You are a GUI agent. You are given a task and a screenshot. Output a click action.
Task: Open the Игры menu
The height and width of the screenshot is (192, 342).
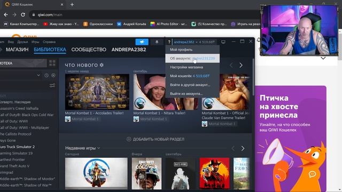point(35,42)
